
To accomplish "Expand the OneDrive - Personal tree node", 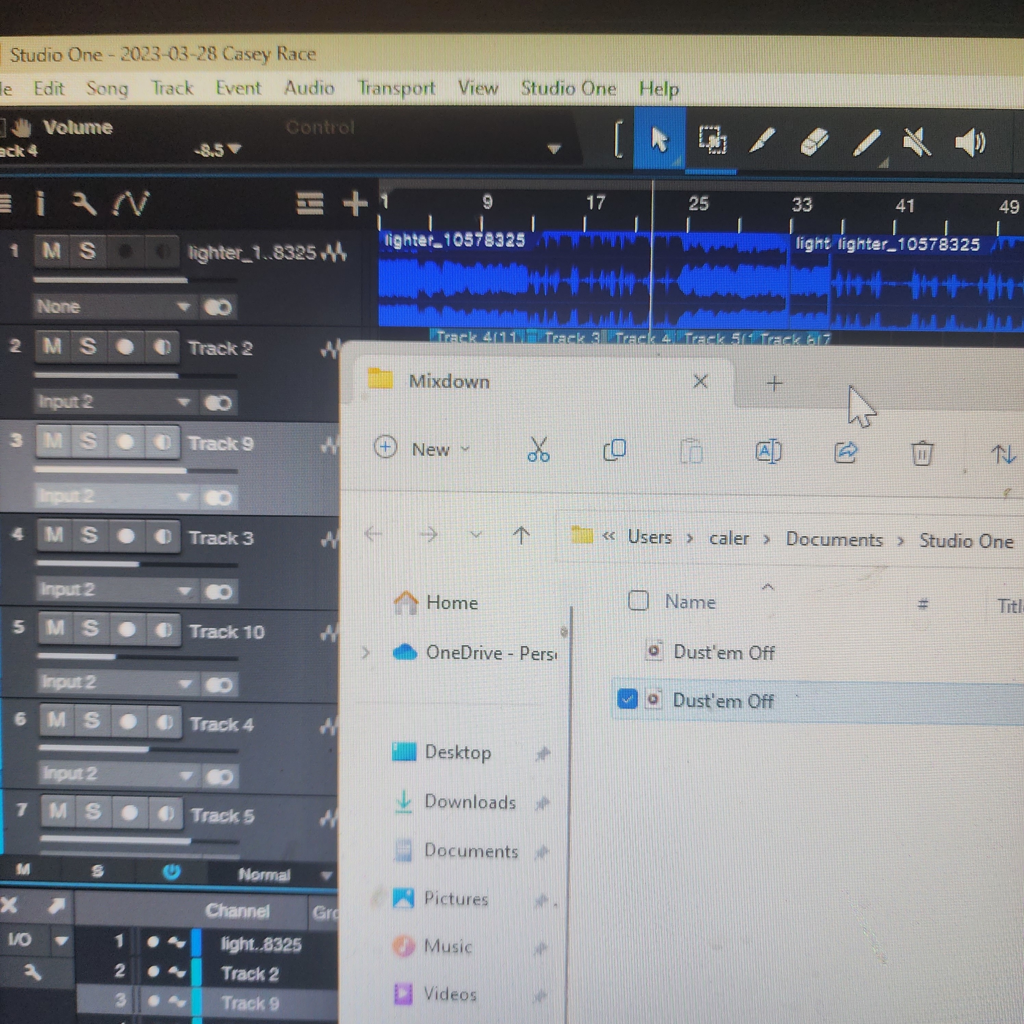I will click(x=365, y=652).
